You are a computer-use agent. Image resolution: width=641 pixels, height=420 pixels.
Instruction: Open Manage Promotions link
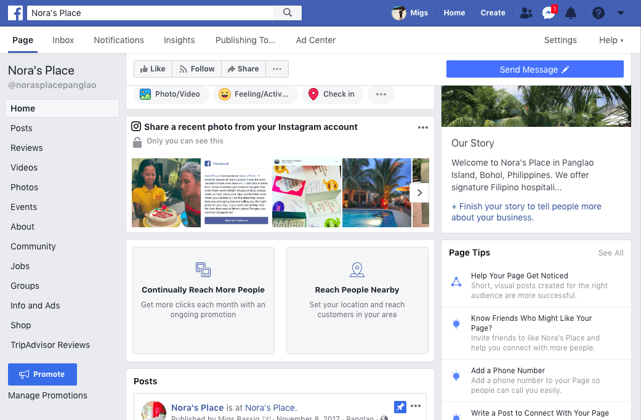pyautogui.click(x=48, y=395)
